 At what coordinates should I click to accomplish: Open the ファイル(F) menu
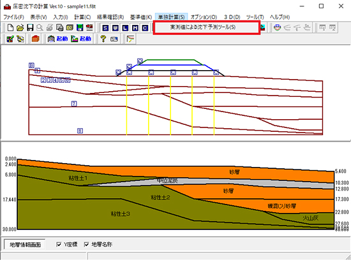point(13,17)
